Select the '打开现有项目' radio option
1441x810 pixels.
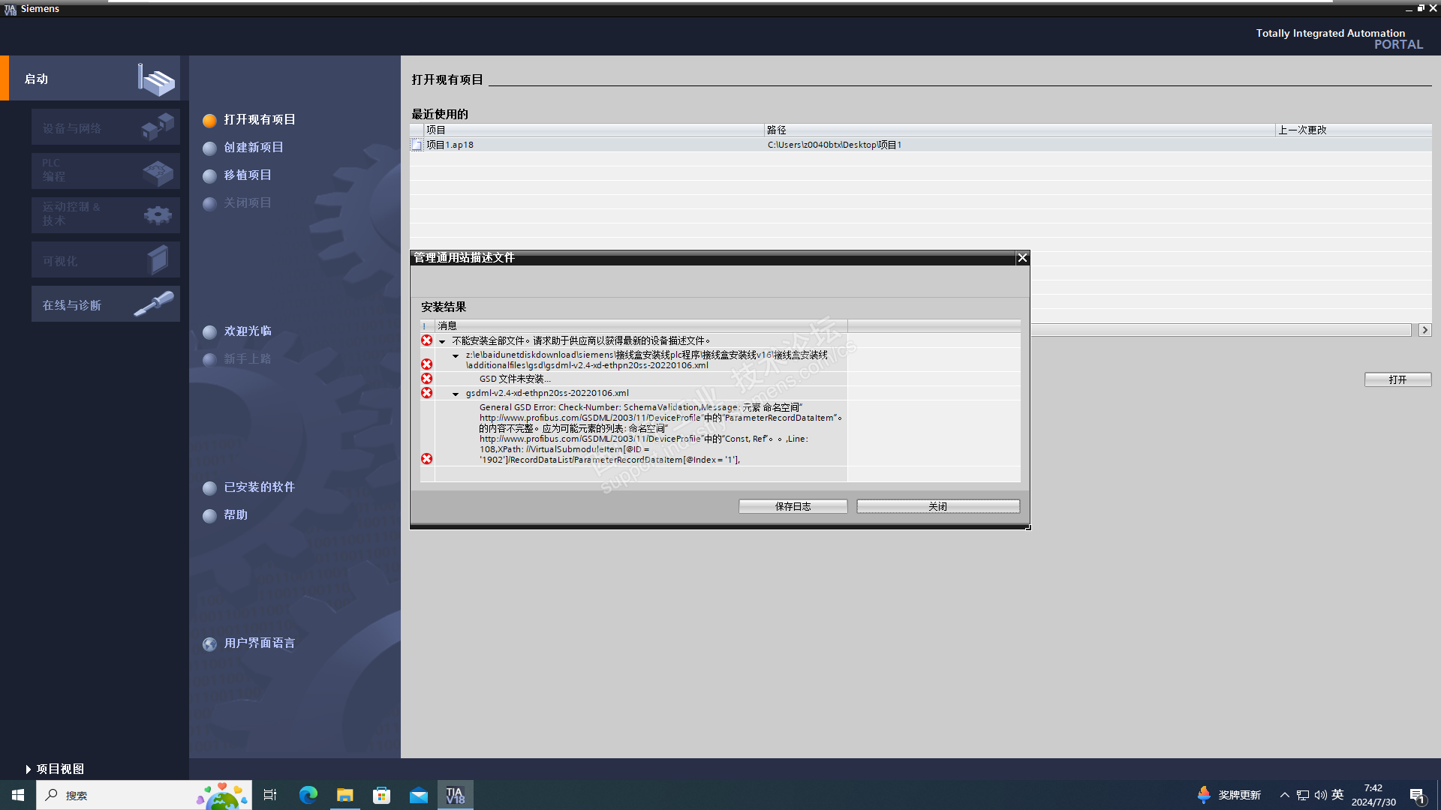point(209,120)
